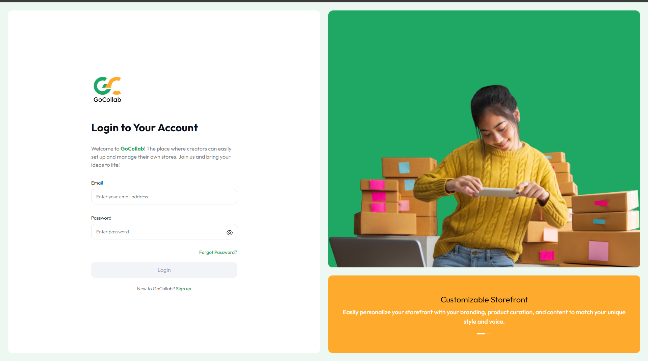Click the Login to Your Account heading
The height and width of the screenshot is (361, 648).
pos(145,128)
